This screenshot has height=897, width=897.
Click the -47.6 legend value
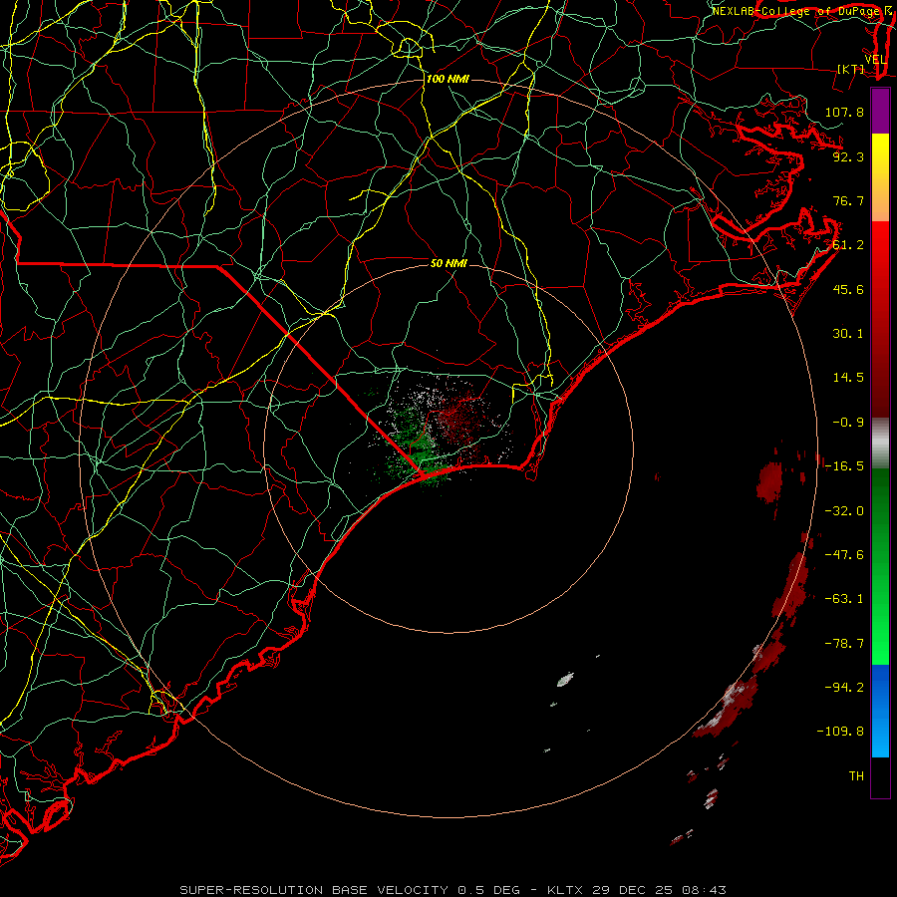pos(844,555)
